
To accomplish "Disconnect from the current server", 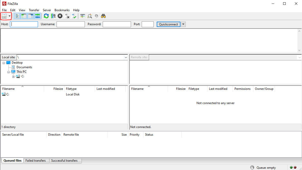I will click(67, 16).
